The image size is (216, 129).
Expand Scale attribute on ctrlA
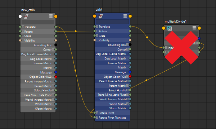(x=97, y=35)
